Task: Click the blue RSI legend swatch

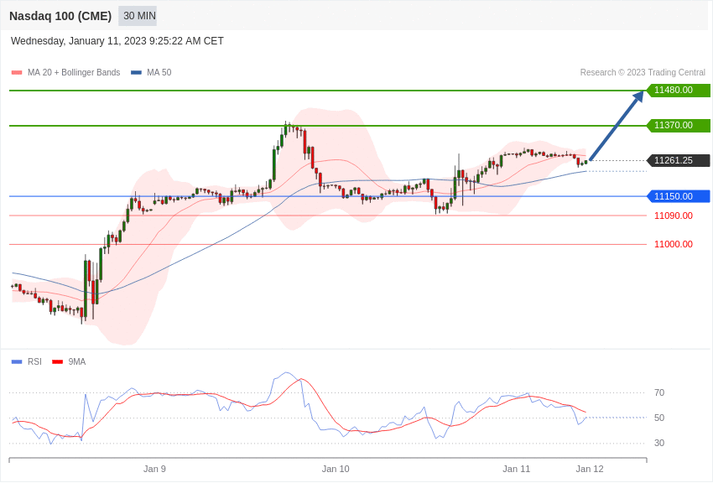Action: [x=17, y=361]
